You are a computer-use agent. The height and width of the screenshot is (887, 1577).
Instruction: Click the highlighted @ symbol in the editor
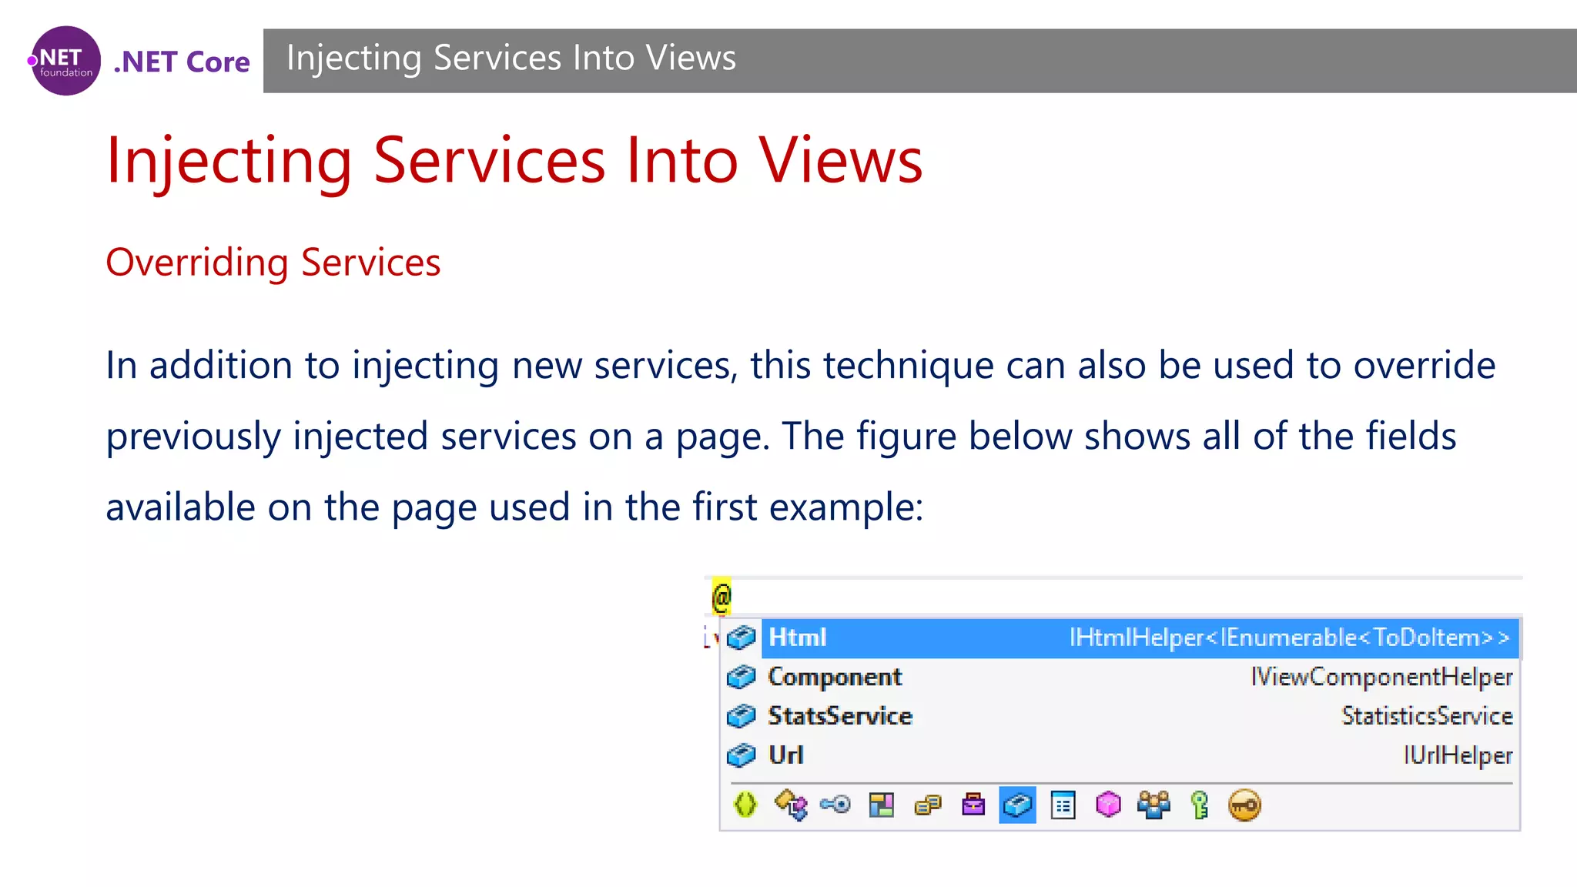tap(722, 597)
